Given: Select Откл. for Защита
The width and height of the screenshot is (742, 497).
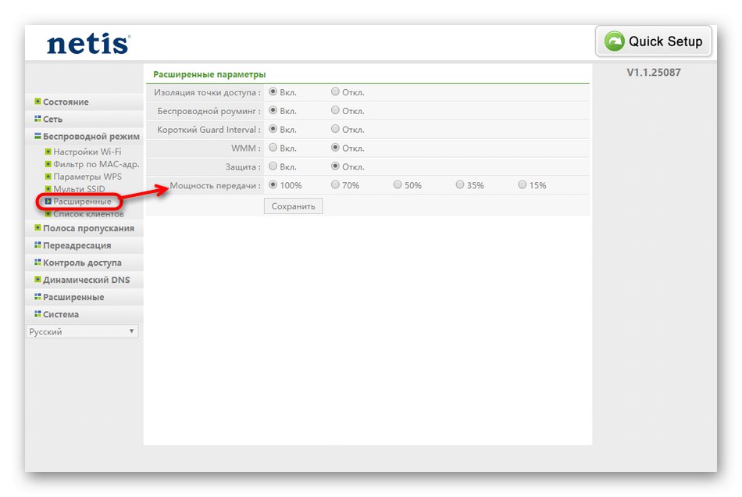Looking at the screenshot, I should point(335,166).
